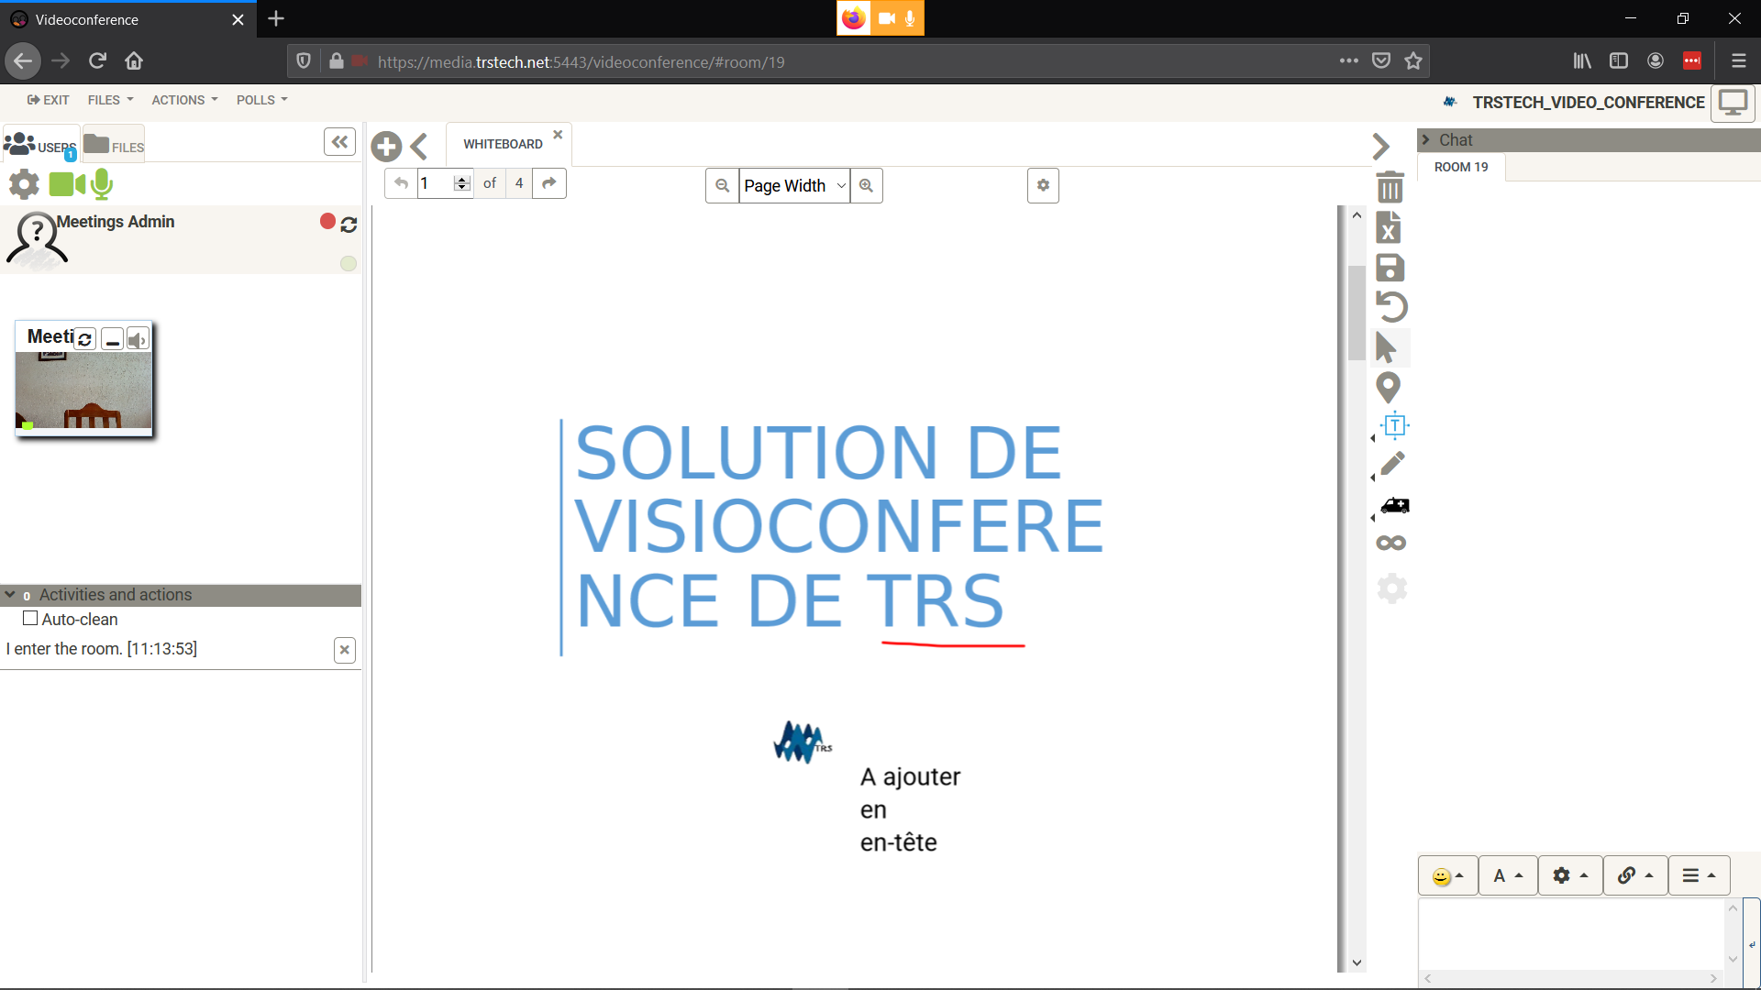Open device settings gear in Users panel
Viewport: 1761px width, 990px height.
[25, 184]
